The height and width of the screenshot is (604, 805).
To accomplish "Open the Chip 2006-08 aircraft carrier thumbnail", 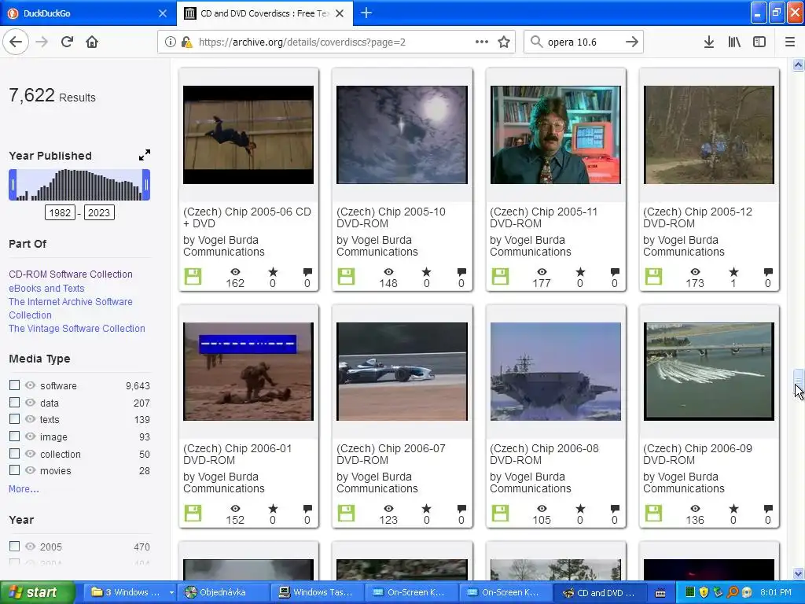I will [556, 371].
